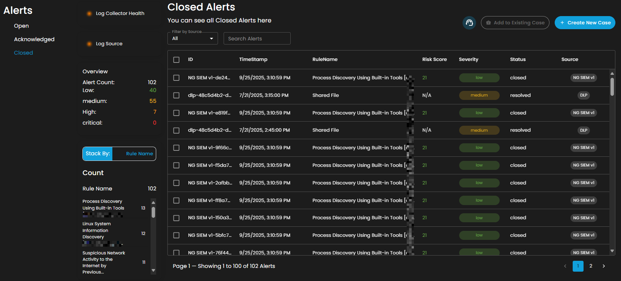This screenshot has height=281, width=621.
Task: Sort by the Severity column header
Action: click(468, 59)
